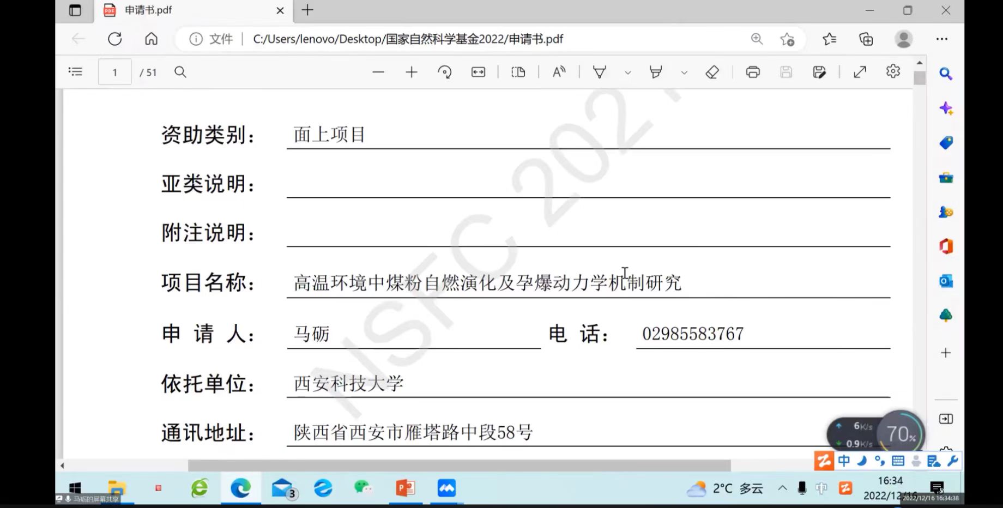Toggle the page view layout button
The width and height of the screenshot is (1003, 508).
(518, 72)
